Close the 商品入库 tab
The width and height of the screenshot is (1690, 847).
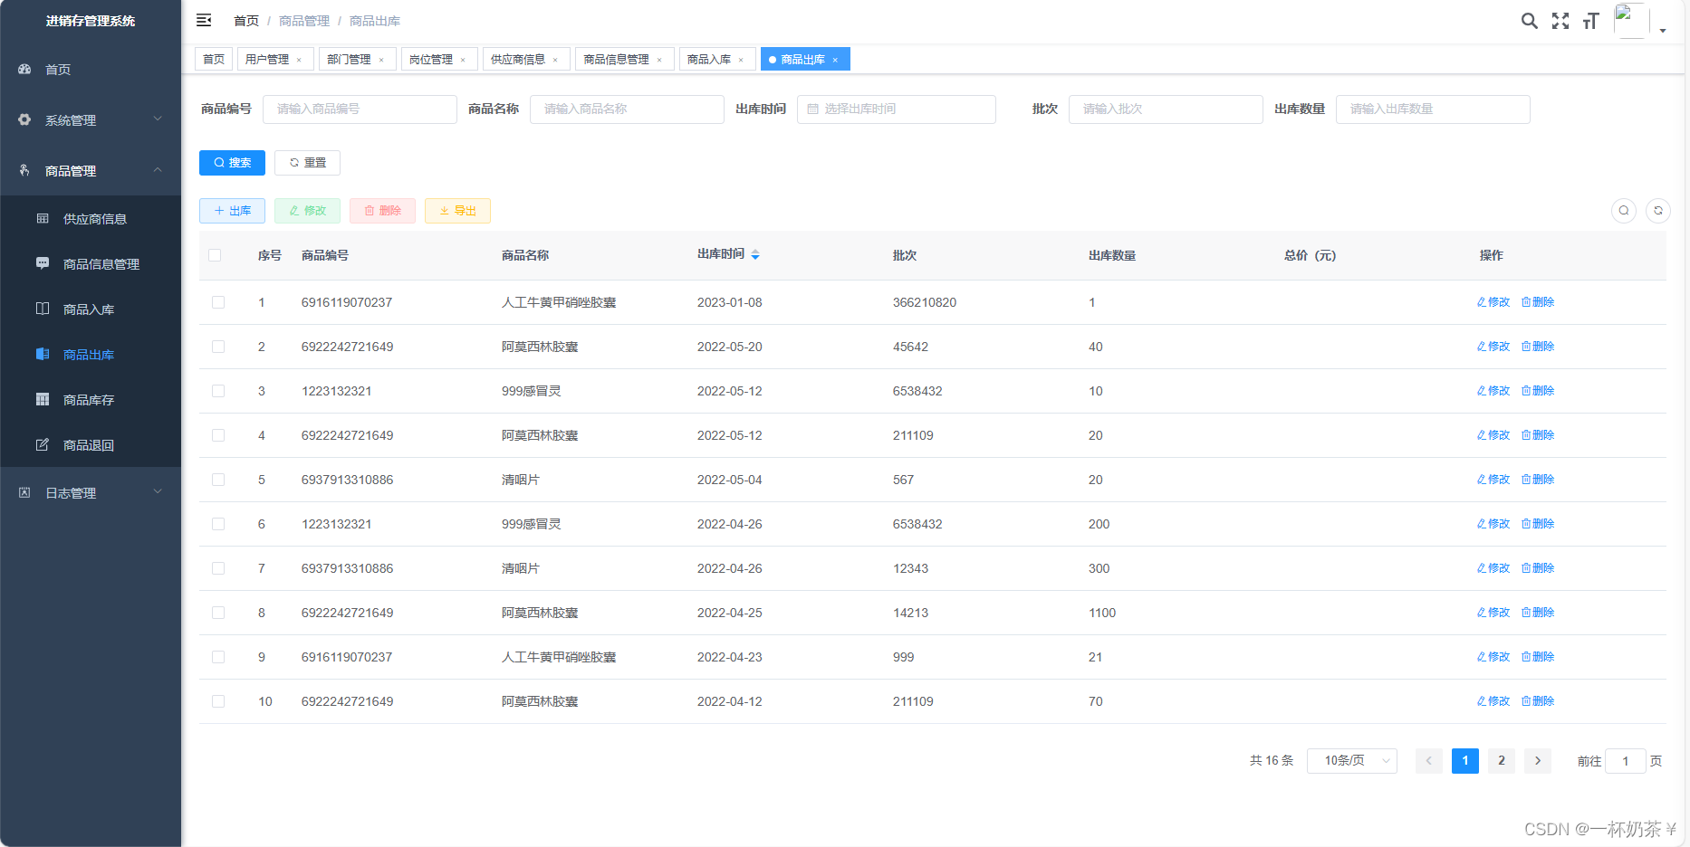click(741, 60)
